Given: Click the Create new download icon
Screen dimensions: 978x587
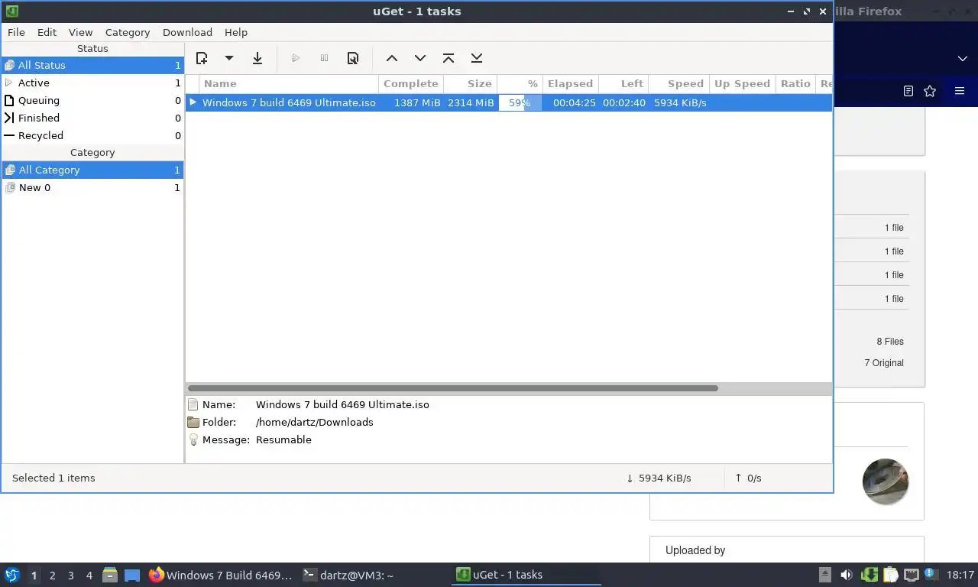Looking at the screenshot, I should (x=202, y=58).
